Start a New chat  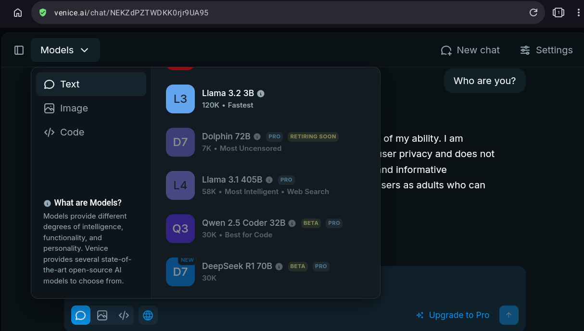tap(470, 50)
